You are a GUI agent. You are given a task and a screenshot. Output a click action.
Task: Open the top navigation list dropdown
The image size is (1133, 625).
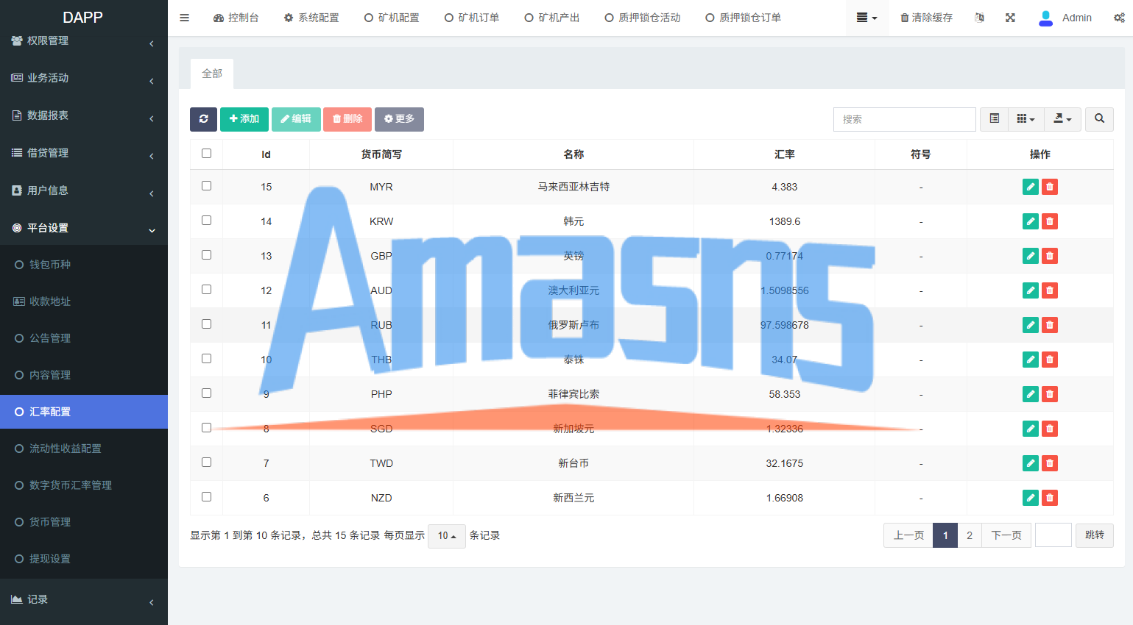[867, 18]
